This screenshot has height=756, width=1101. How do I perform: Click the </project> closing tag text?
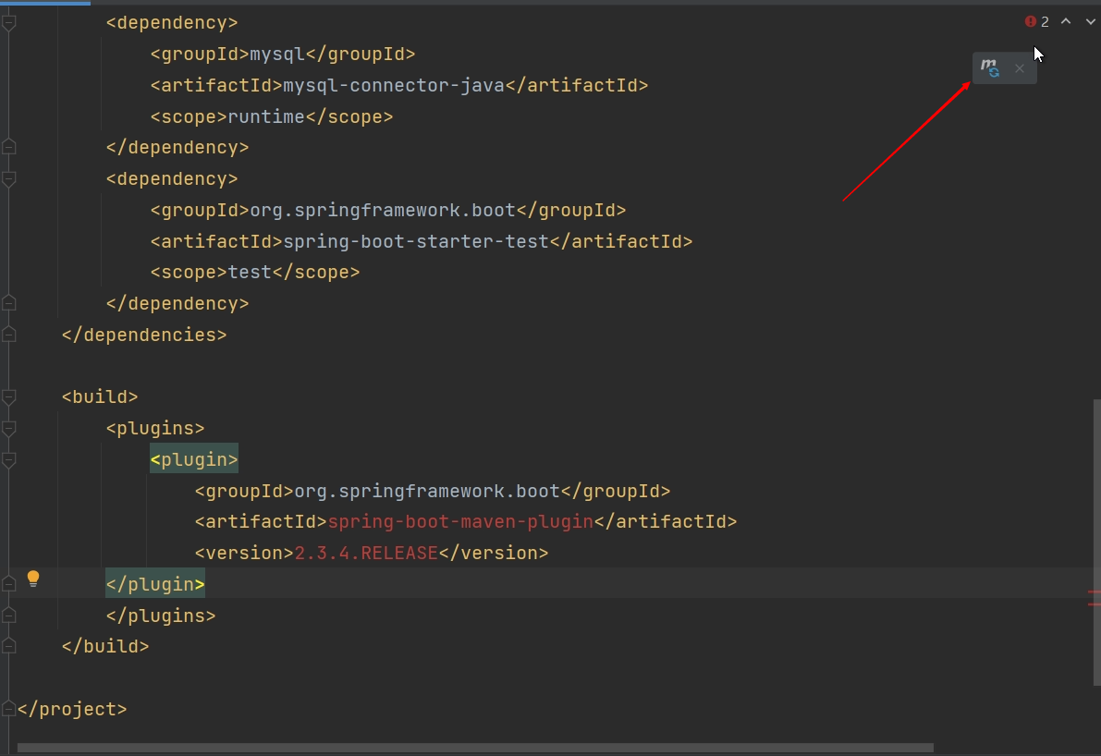[x=72, y=709]
